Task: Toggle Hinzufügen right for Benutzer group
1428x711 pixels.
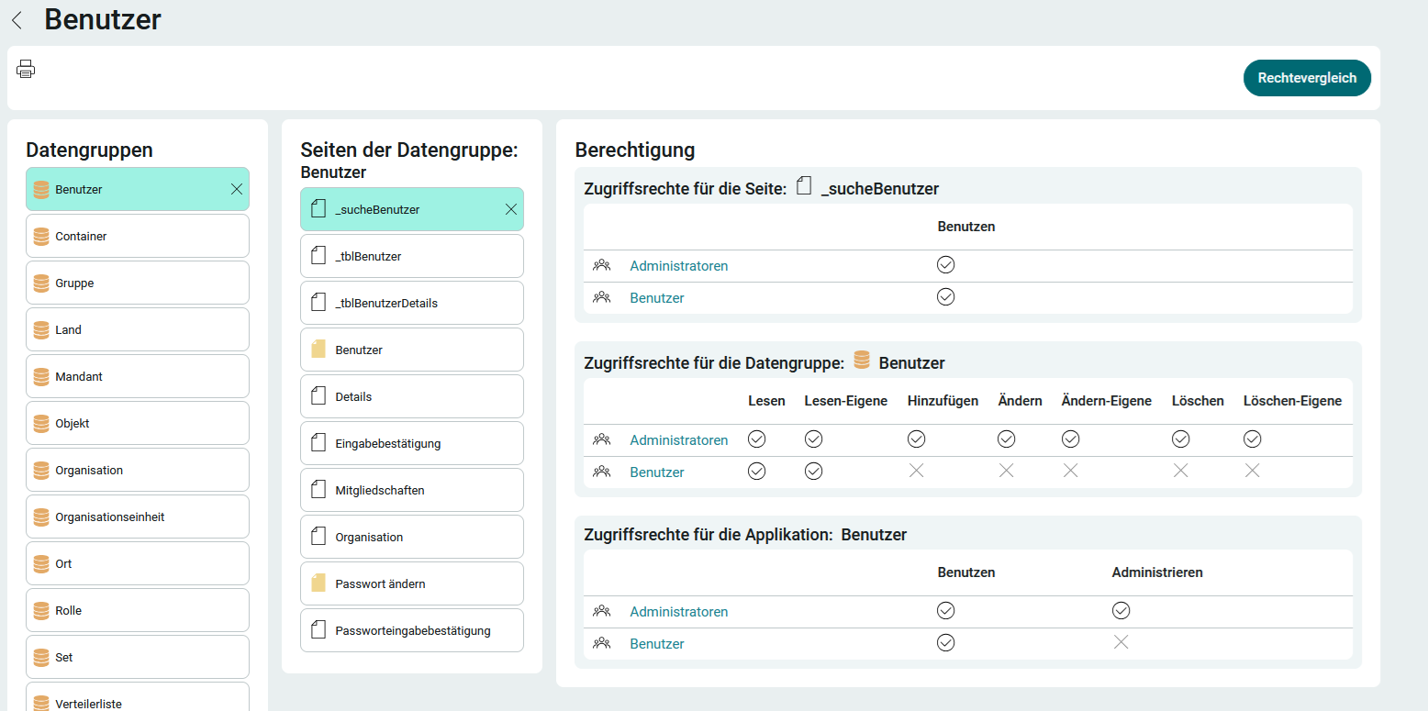Action: click(916, 471)
